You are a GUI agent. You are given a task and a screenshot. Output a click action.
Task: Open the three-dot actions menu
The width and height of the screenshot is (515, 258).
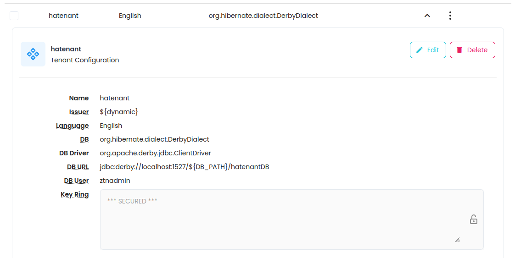(450, 16)
